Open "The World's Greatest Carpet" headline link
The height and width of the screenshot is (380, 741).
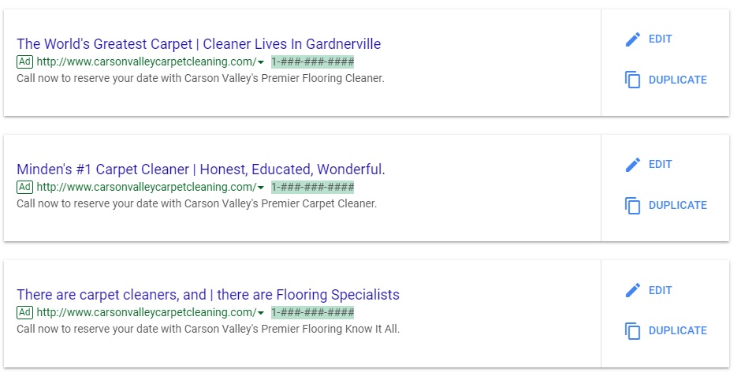tap(198, 44)
